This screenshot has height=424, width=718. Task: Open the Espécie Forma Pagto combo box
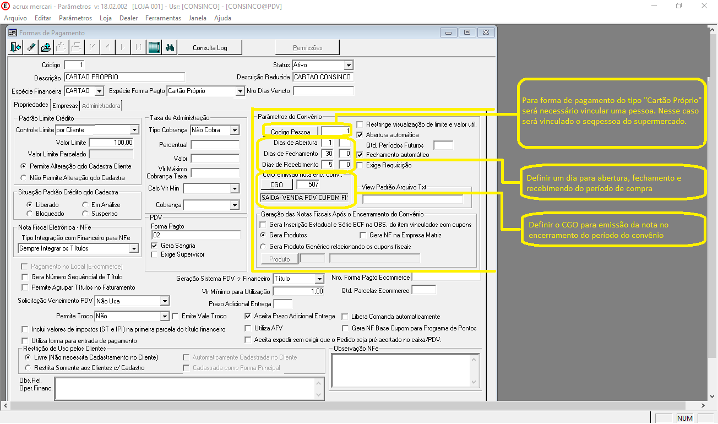[x=240, y=91]
